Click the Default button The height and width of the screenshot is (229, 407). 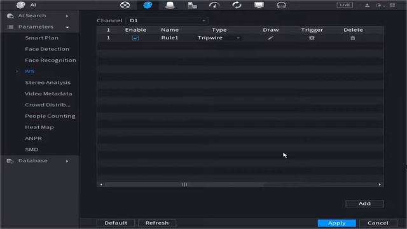pos(116,223)
